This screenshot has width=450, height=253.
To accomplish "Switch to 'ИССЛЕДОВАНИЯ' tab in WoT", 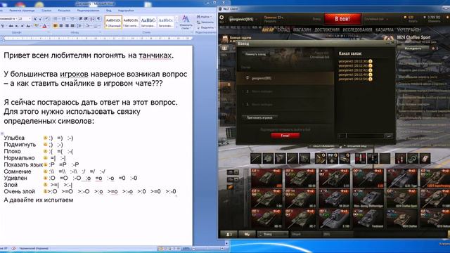I will click(357, 30).
